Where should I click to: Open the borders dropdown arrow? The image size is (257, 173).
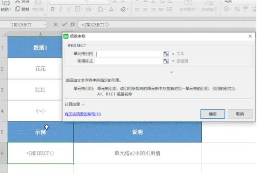(x=82, y=9)
